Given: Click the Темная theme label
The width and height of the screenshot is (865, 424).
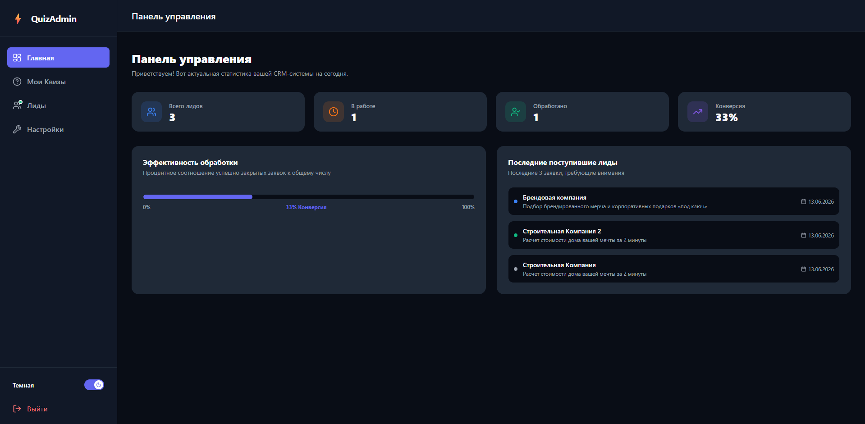Looking at the screenshot, I should [x=23, y=385].
